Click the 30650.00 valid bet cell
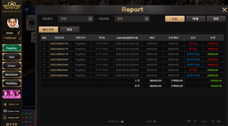This screenshot has width=228, height=126. [173, 70]
